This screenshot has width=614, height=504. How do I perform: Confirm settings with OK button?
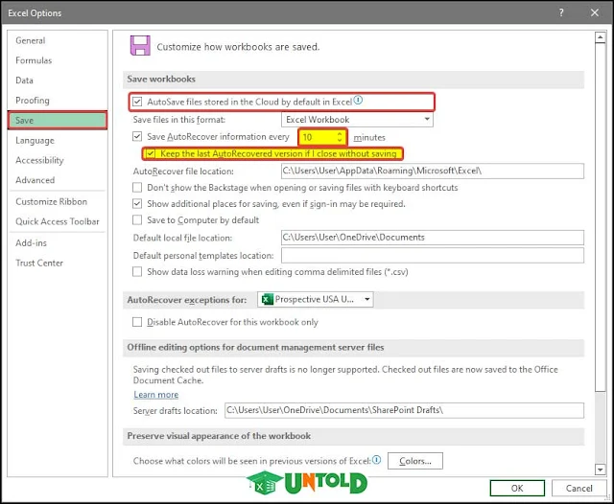517,488
